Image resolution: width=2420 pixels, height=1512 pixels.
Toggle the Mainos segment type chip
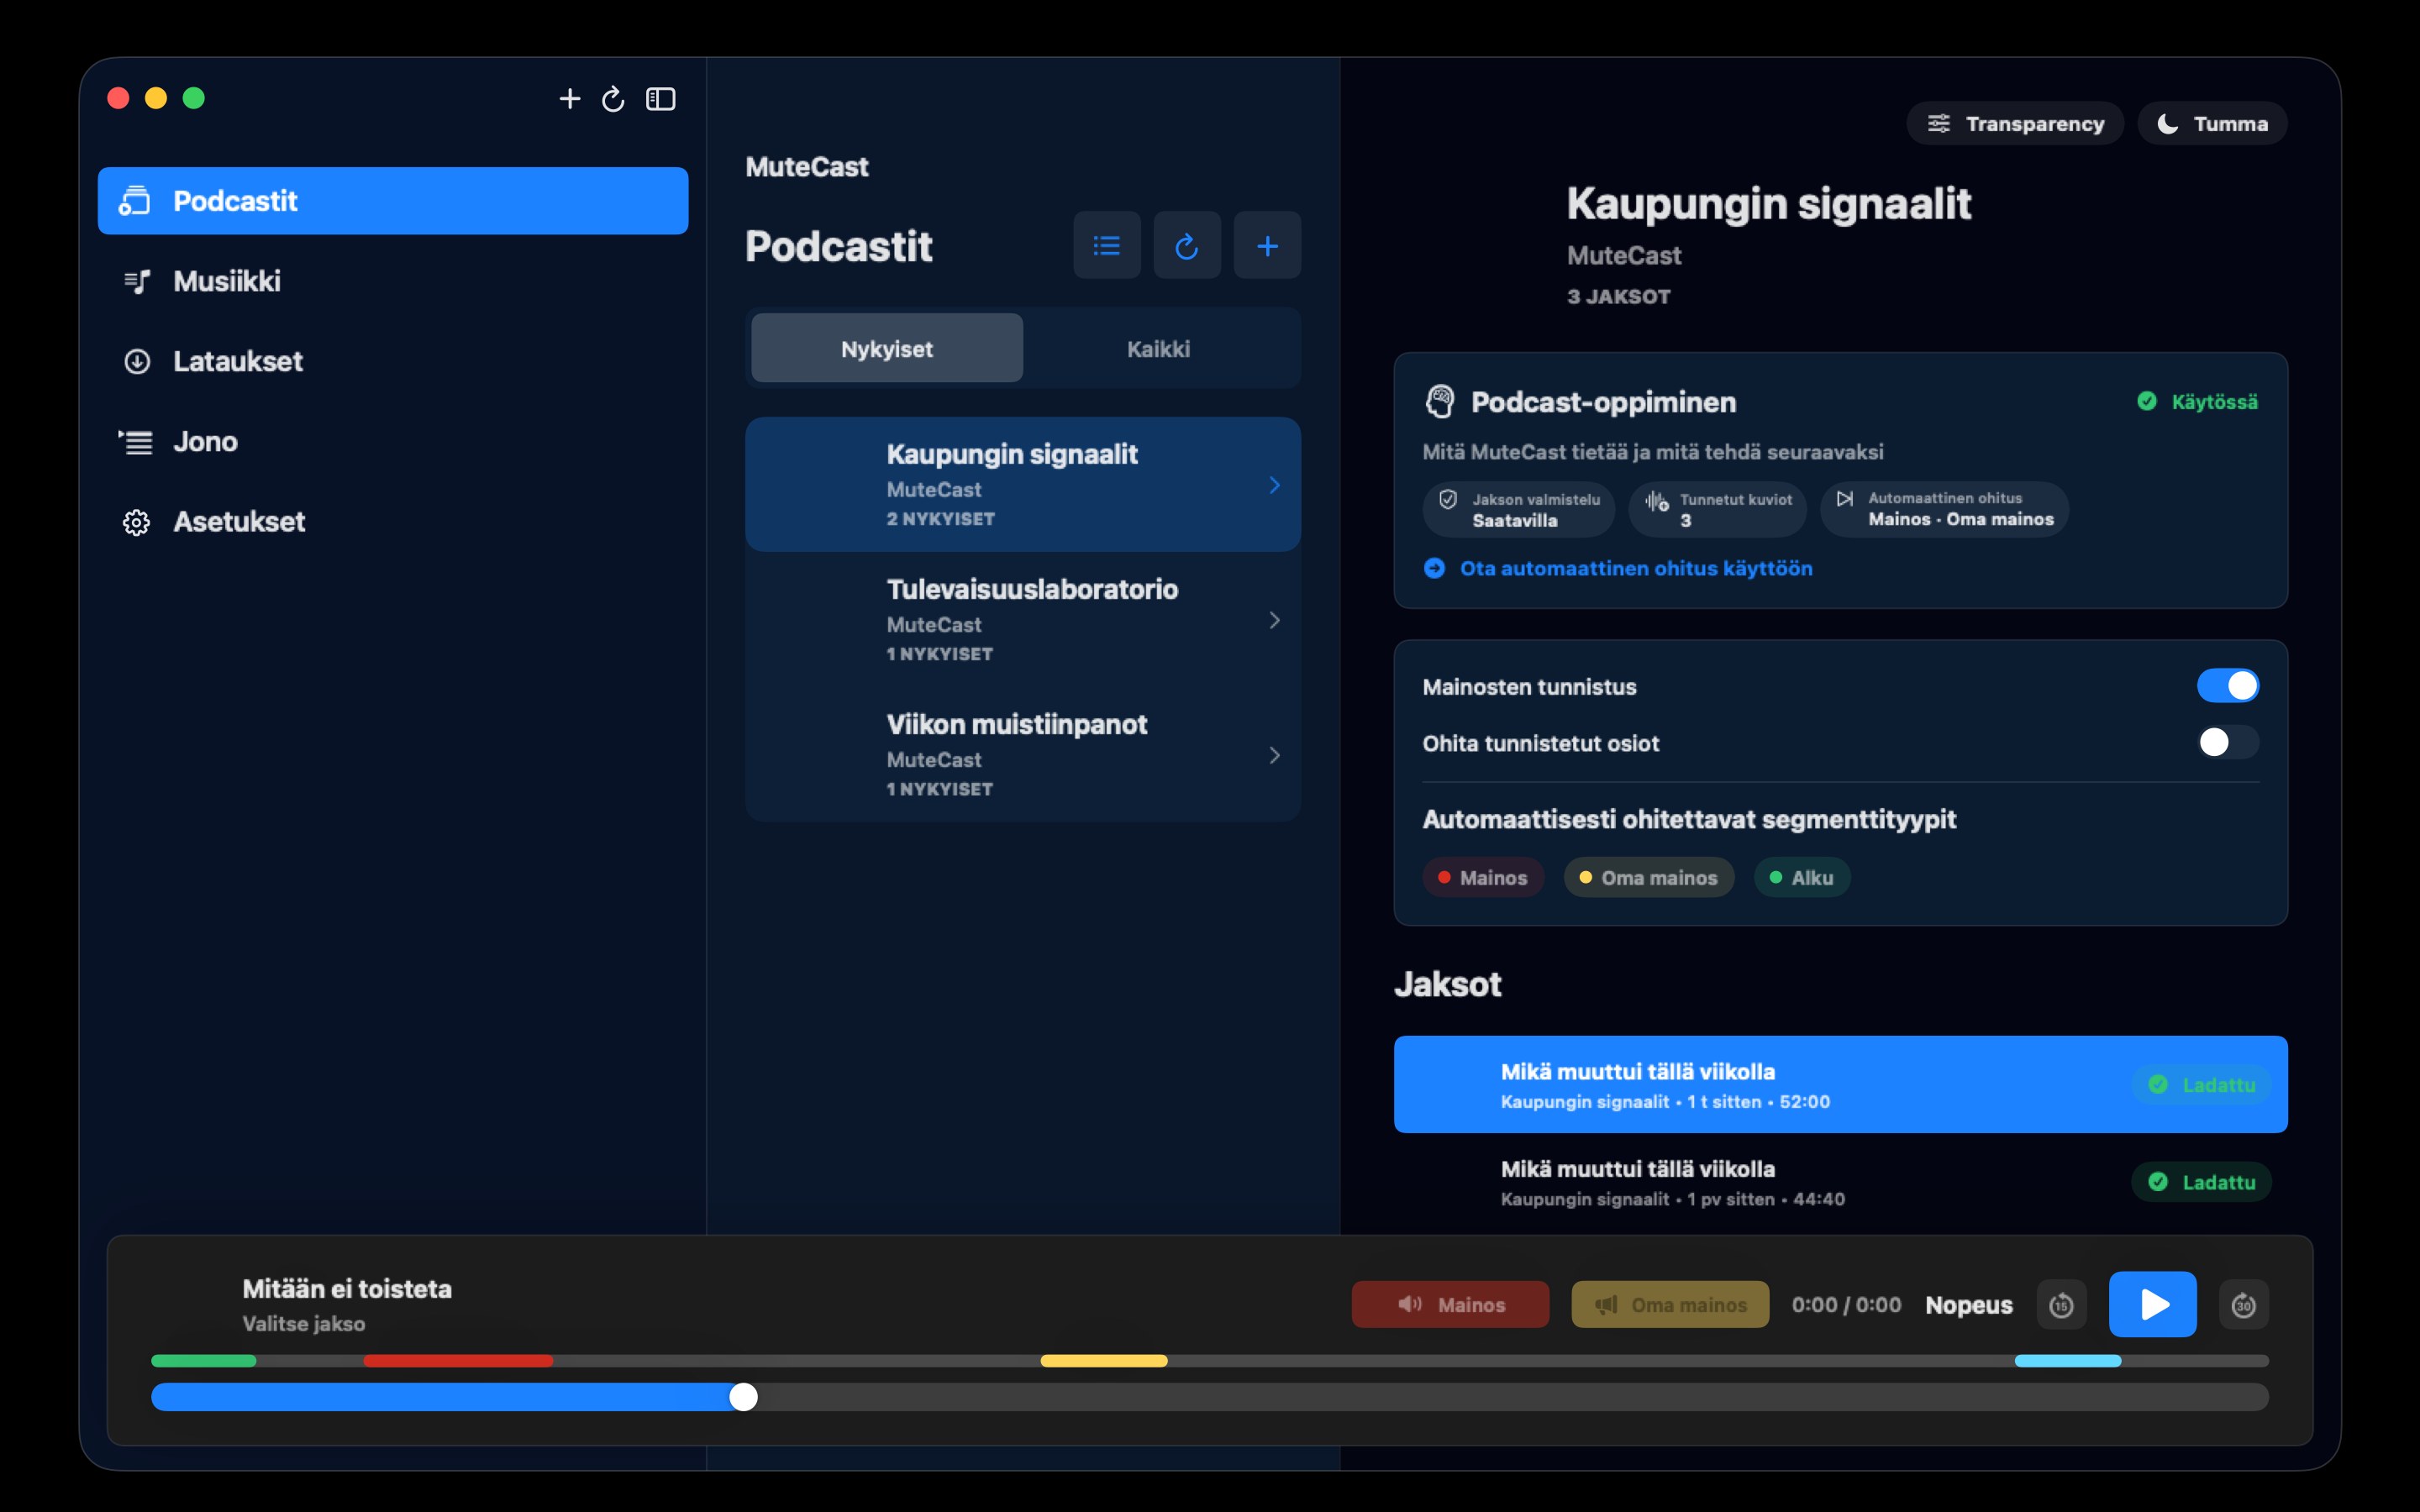tap(1483, 877)
